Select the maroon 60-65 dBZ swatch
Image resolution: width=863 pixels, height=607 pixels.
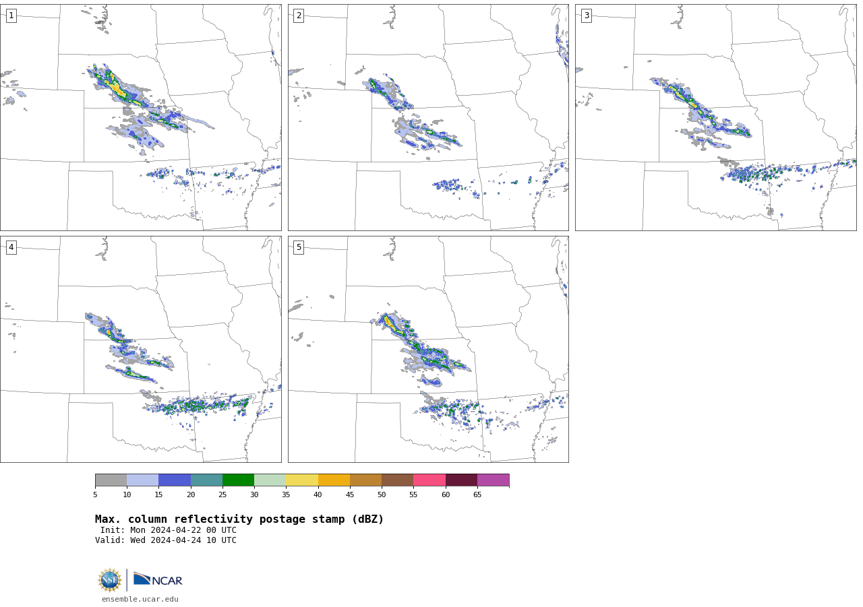click(x=461, y=480)
